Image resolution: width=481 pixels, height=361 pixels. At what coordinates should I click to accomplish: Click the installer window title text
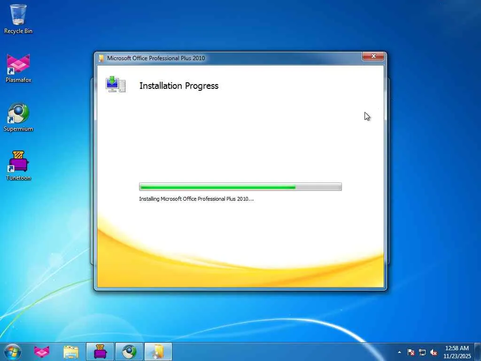click(156, 58)
